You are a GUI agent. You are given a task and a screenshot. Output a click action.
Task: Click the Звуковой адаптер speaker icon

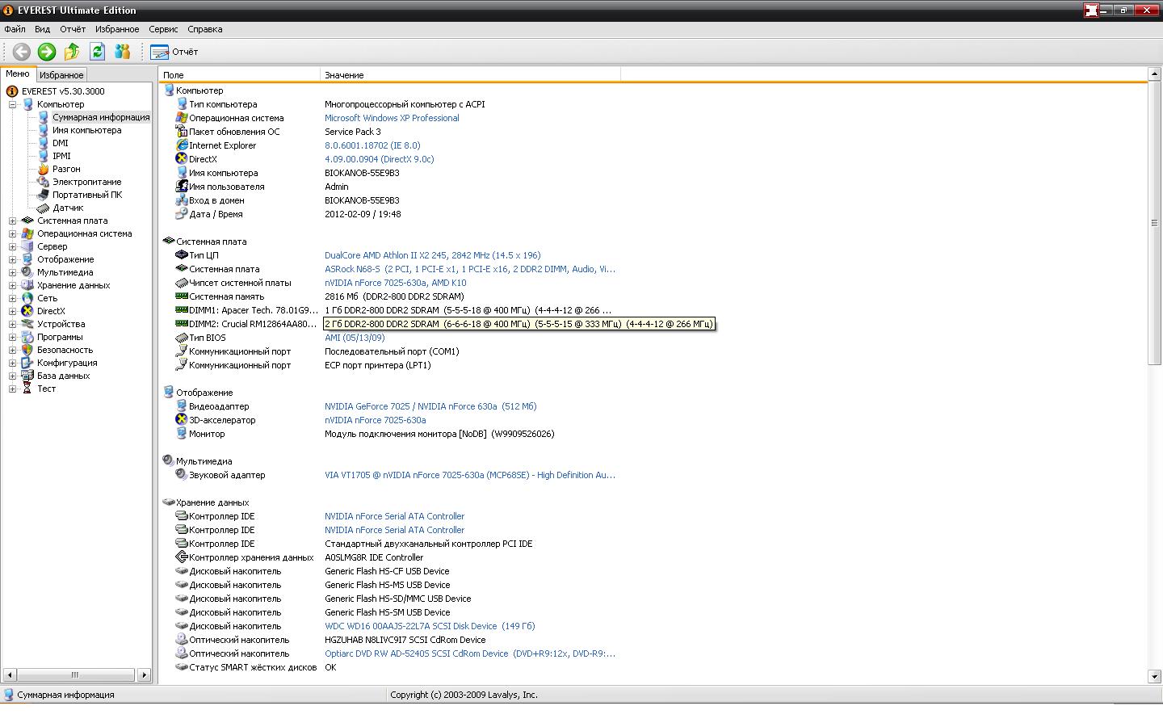[x=182, y=475]
